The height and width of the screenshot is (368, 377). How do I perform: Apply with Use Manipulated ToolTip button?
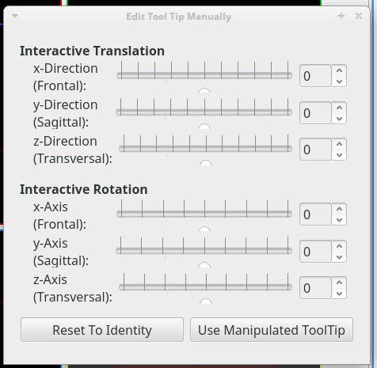(272, 330)
